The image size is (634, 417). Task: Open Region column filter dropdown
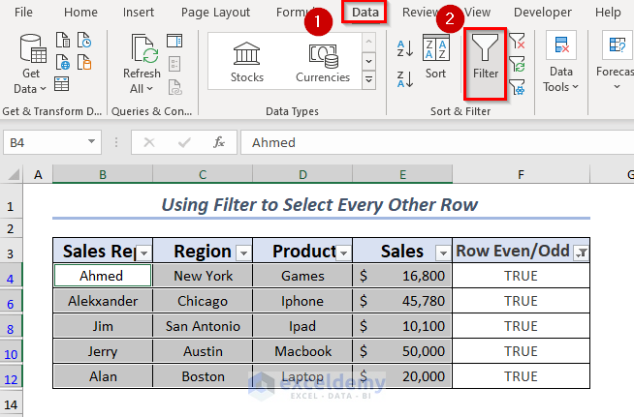point(243,253)
